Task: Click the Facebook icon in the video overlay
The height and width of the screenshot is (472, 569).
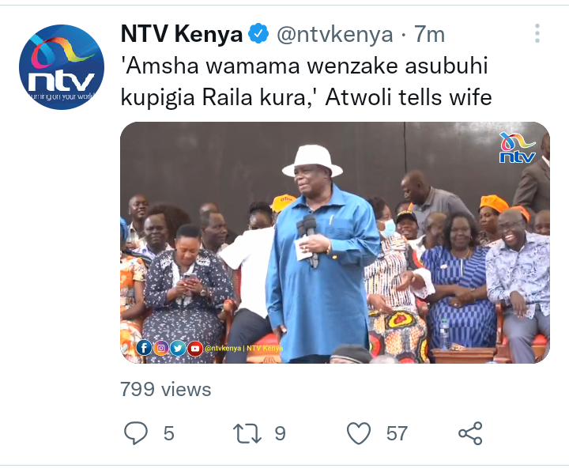Action: 144,348
